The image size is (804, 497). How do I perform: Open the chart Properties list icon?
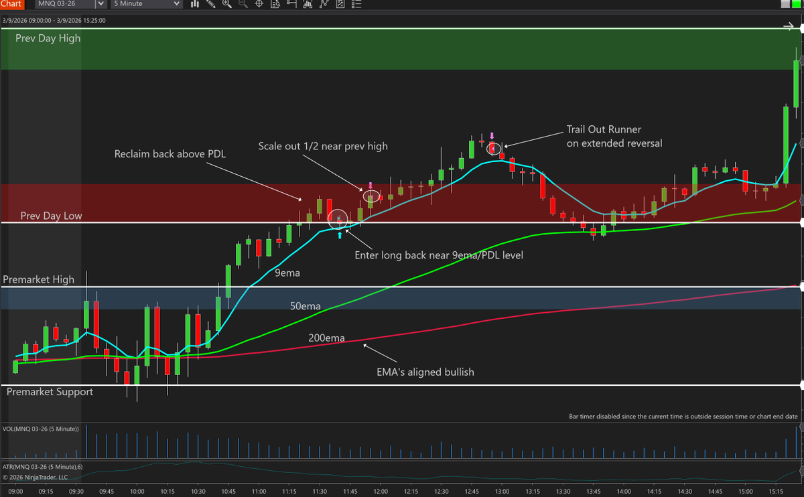pos(355,5)
